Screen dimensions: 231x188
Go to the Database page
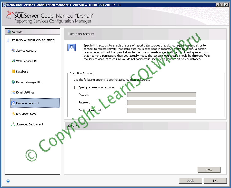(x=22, y=72)
